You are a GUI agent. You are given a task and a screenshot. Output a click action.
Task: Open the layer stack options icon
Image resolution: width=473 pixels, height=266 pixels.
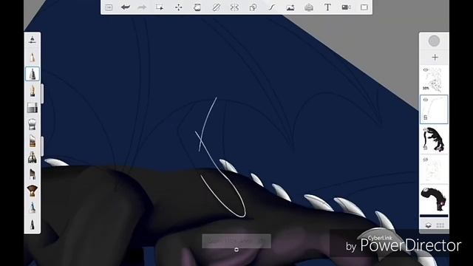click(428, 225)
